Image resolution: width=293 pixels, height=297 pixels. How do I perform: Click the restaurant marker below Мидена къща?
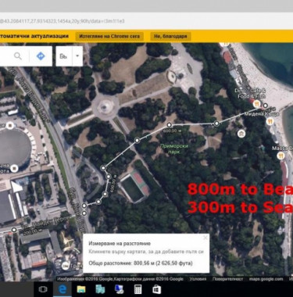(270, 121)
